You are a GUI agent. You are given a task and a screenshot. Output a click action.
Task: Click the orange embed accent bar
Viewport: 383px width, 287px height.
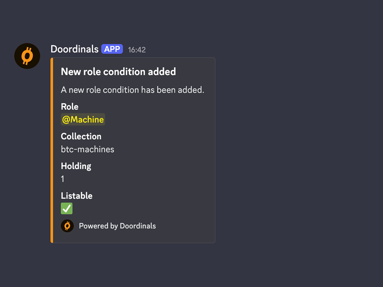[x=52, y=150]
